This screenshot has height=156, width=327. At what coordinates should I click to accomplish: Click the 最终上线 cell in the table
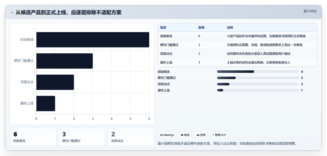tap(166, 63)
